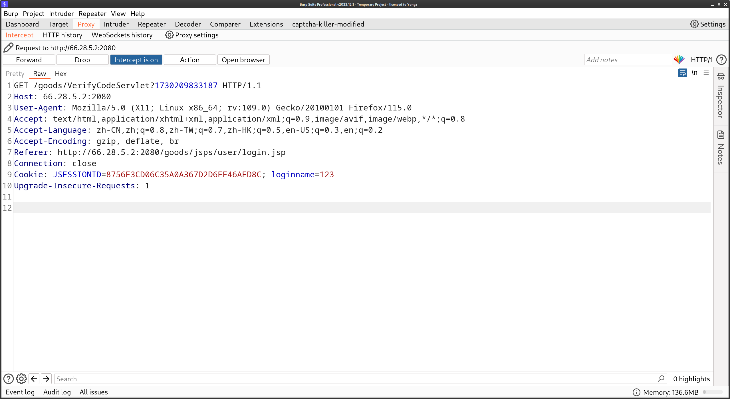
Task: Open the WebSockets history sub-tab
Action: pyautogui.click(x=122, y=35)
